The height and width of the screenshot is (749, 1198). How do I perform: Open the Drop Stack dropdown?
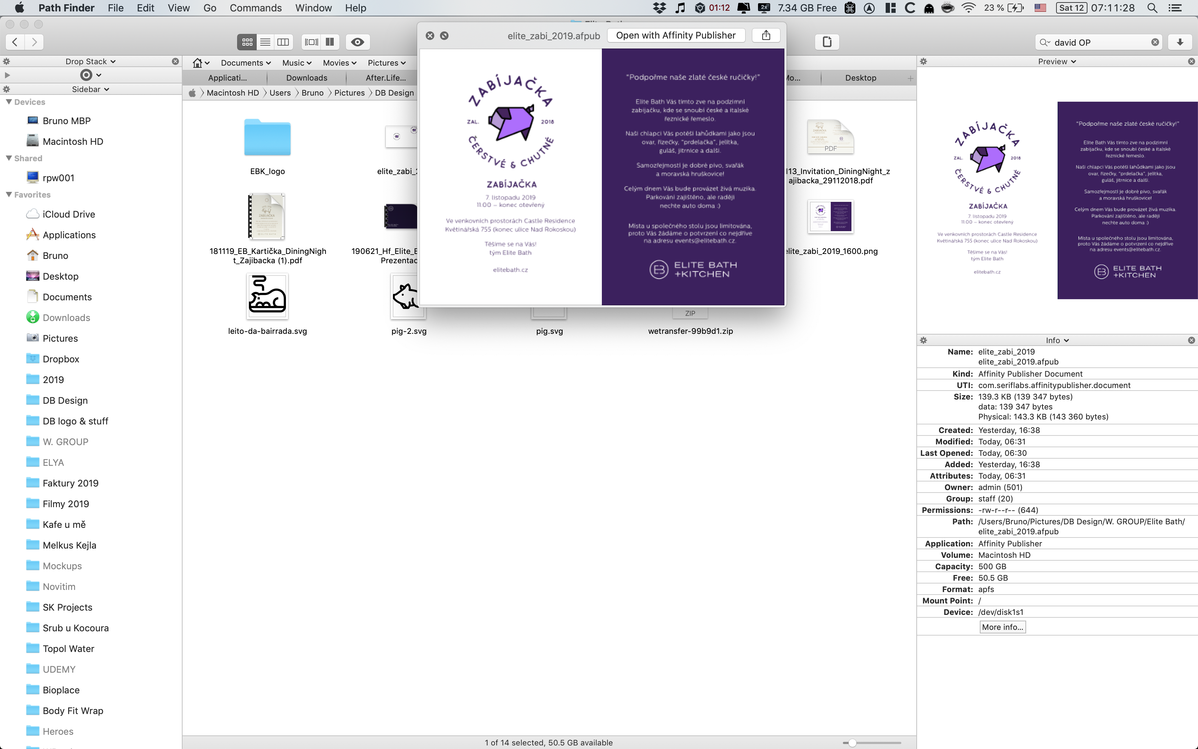[x=91, y=61]
